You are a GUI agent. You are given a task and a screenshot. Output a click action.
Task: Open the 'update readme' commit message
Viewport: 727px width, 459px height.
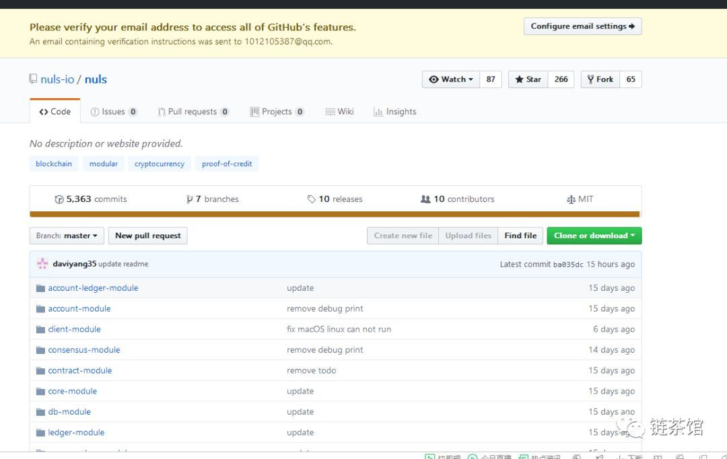pos(123,264)
